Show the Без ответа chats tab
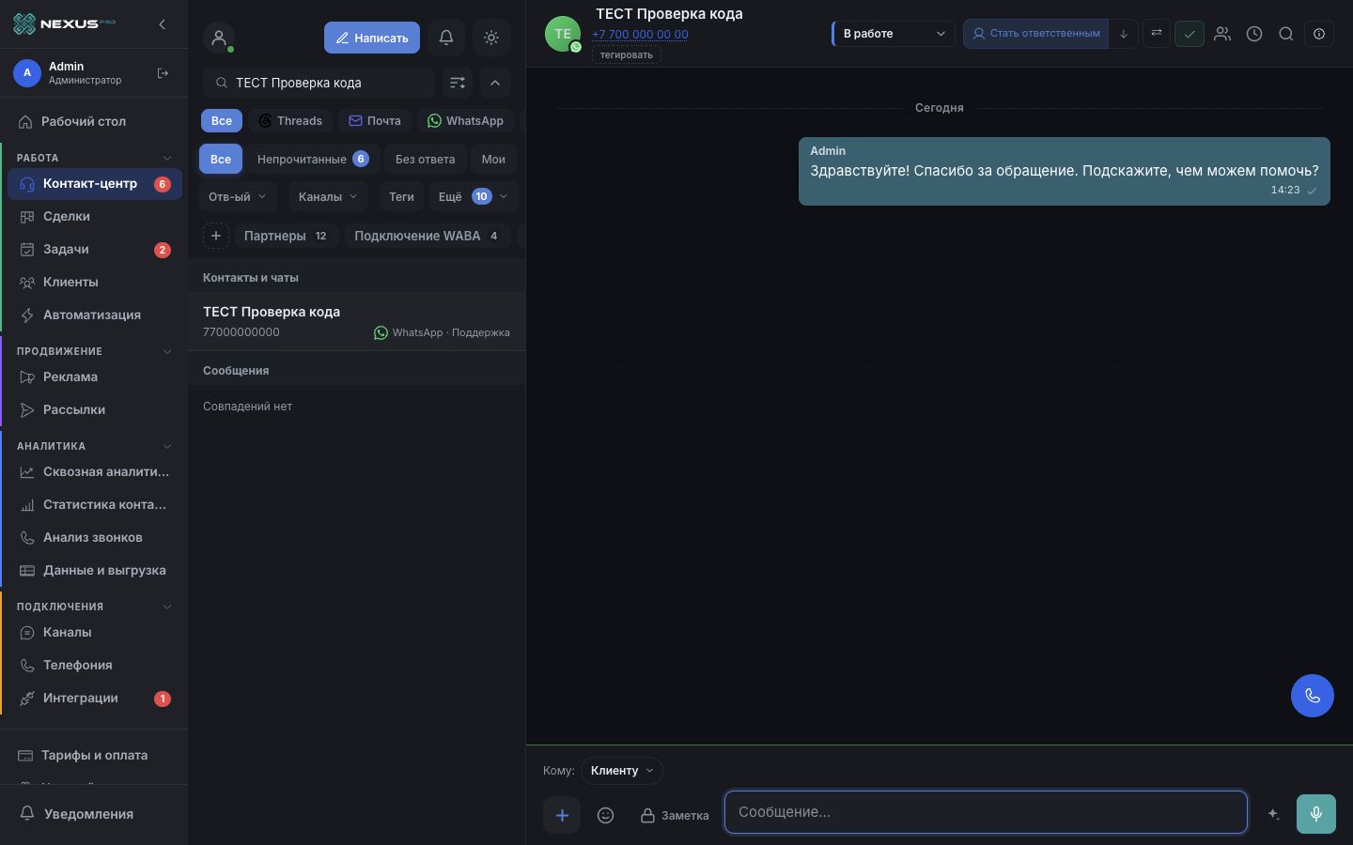Screen dimensions: 1353x845 tap(425, 159)
